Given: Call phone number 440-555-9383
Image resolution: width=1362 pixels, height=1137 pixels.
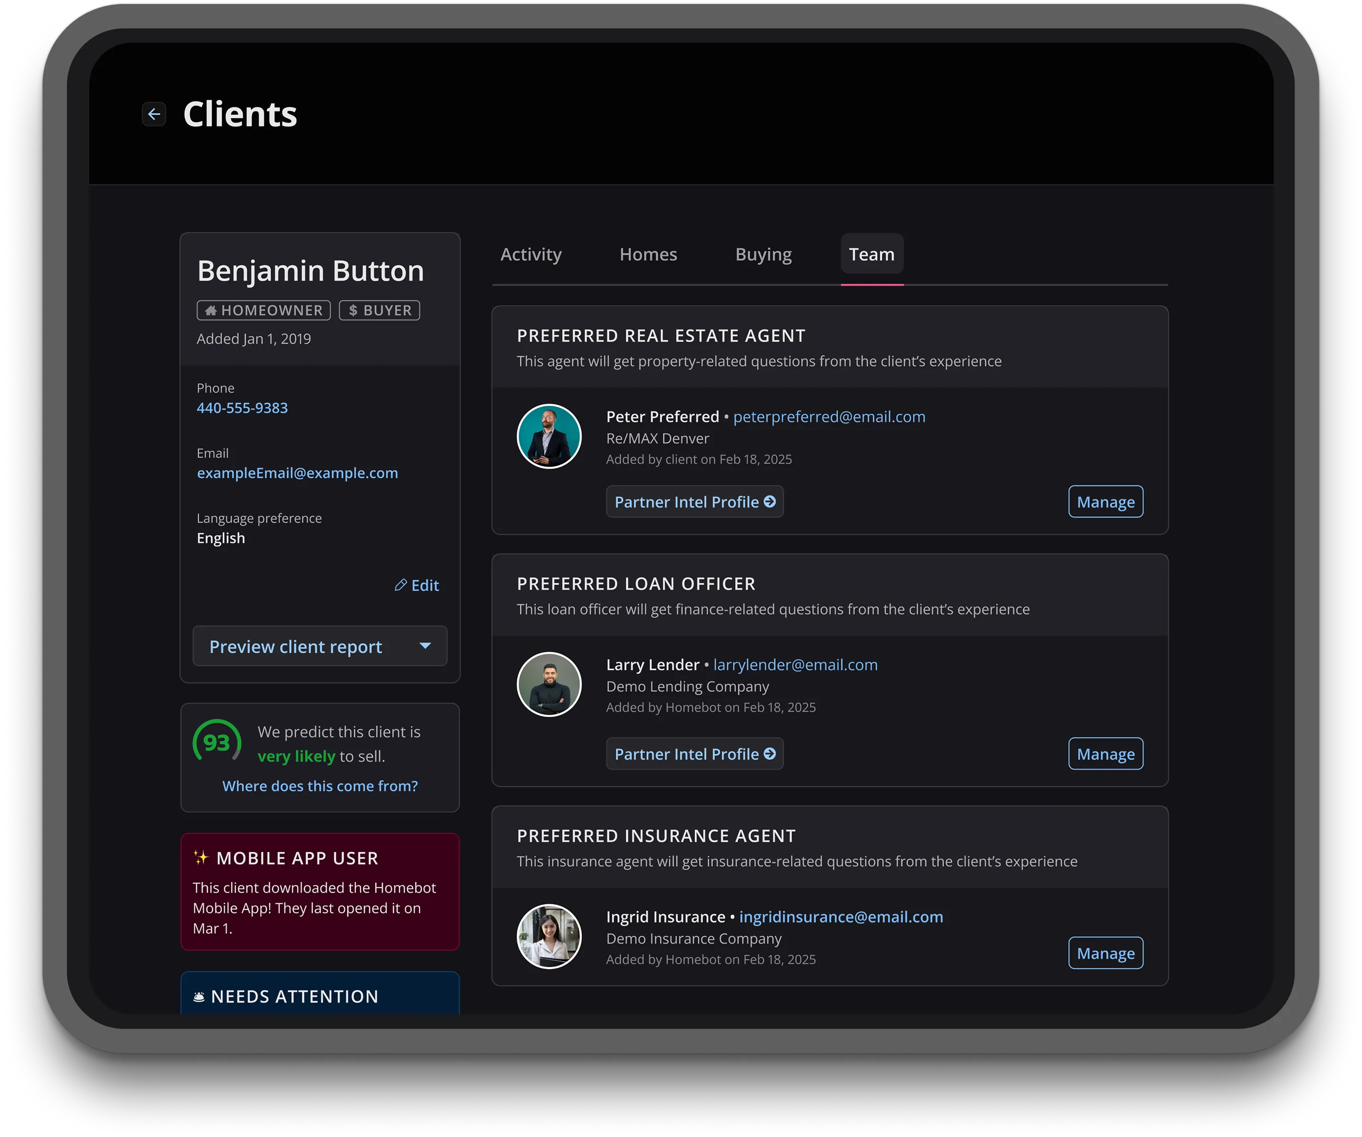Looking at the screenshot, I should pos(242,408).
